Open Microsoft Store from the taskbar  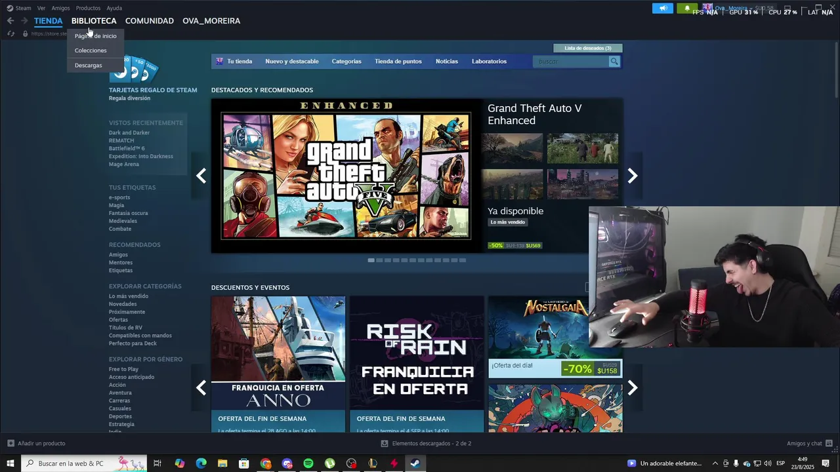[x=244, y=463]
